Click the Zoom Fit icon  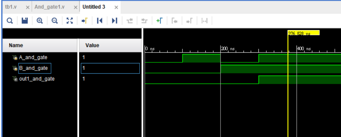click(x=70, y=21)
